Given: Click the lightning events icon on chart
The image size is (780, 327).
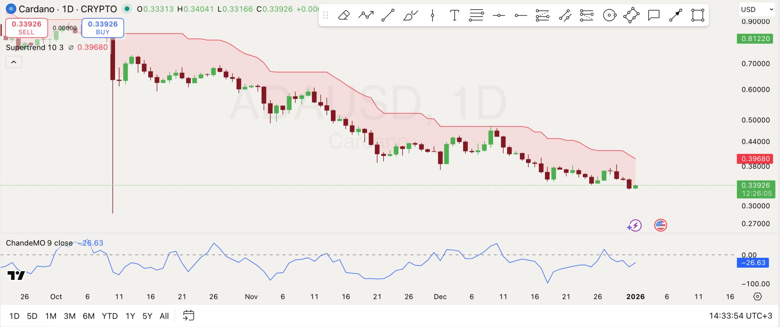Looking at the screenshot, I should (x=634, y=225).
